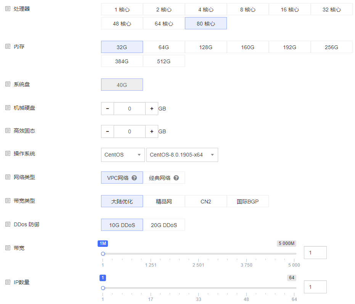Select the 128G memory option
355x304 pixels.
[x=206, y=47]
